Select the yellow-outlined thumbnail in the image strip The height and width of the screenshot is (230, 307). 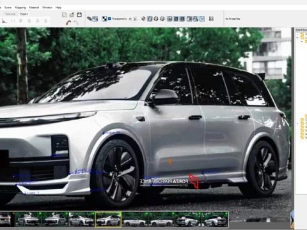click(108, 219)
